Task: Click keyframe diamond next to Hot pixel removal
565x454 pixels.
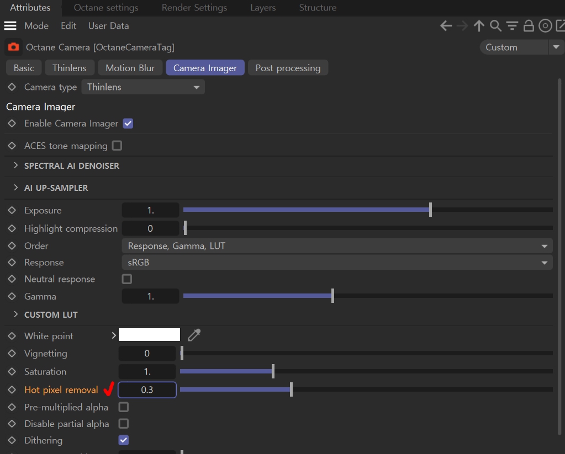Action: click(12, 389)
